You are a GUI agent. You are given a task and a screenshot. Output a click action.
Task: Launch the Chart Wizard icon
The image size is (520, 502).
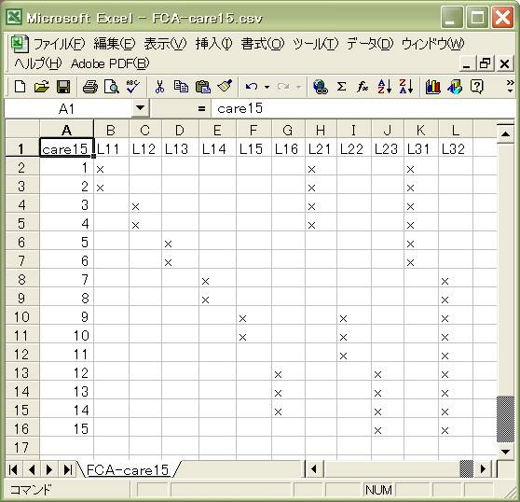[432, 87]
